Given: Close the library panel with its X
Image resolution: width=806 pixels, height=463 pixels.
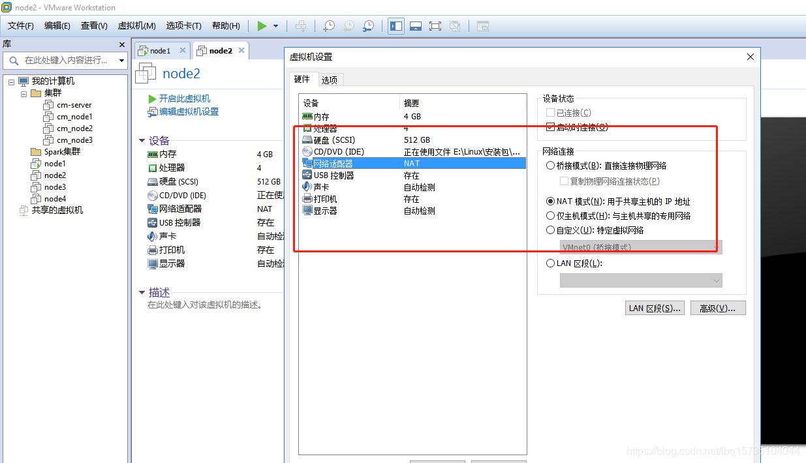Looking at the screenshot, I should (121, 44).
